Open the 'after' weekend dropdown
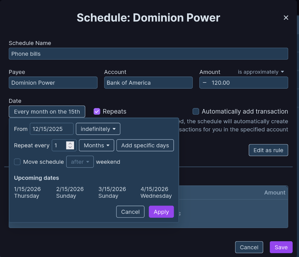The width and height of the screenshot is (299, 257). tap(80, 162)
